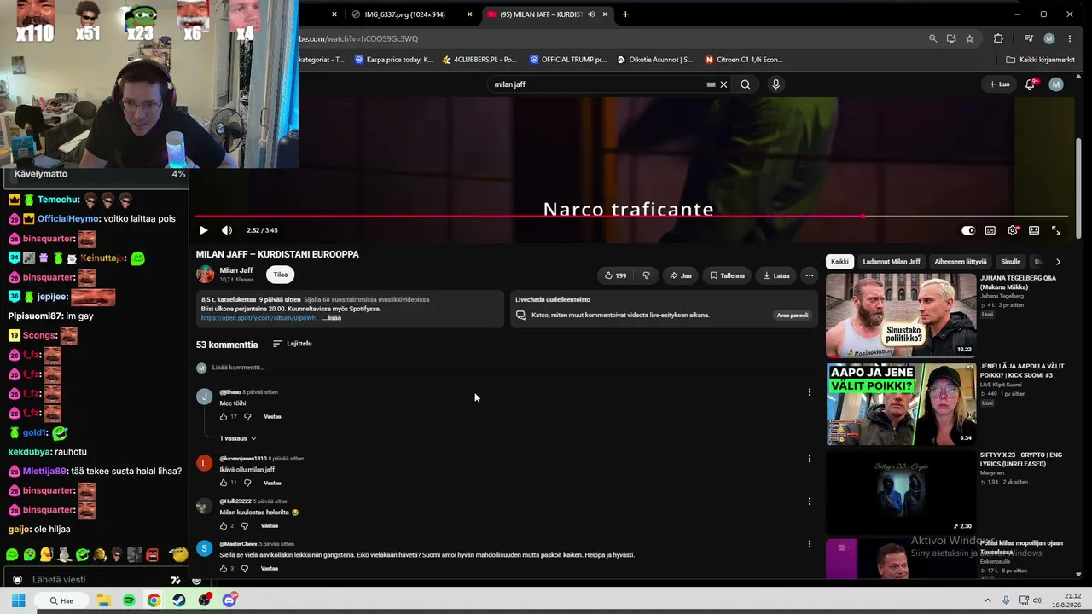The width and height of the screenshot is (1092, 614).
Task: Open the on-screen keyboard icon in search box
Action: [711, 84]
